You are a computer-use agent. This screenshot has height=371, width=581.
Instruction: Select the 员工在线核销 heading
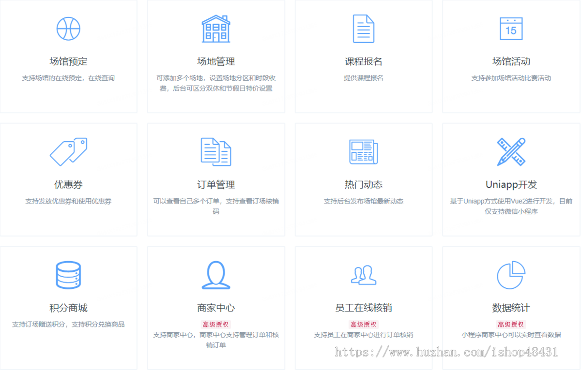pos(363,308)
